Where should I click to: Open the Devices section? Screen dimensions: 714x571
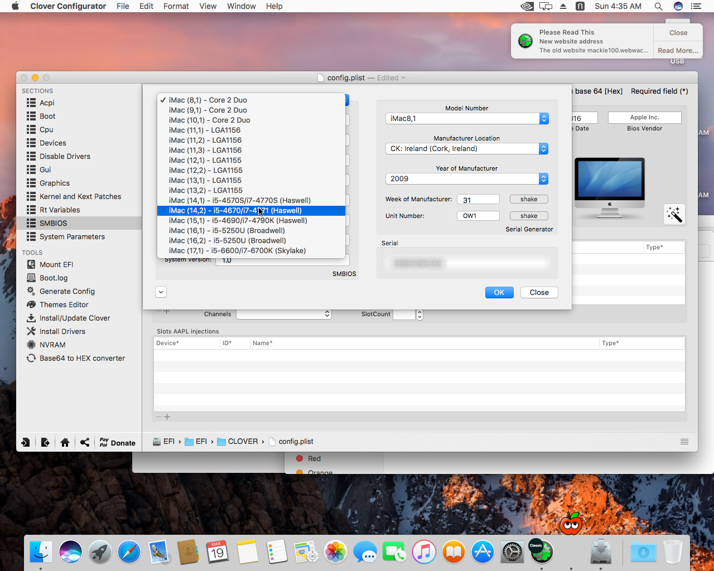pyautogui.click(x=52, y=143)
